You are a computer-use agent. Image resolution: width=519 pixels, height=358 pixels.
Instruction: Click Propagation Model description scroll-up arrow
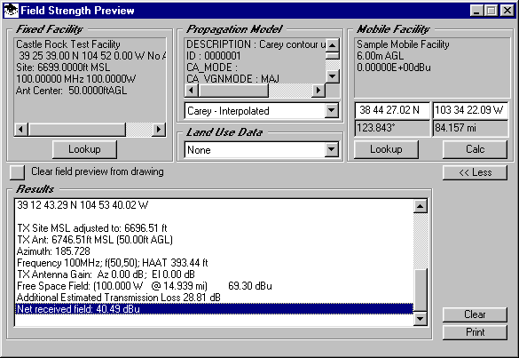[333, 45]
